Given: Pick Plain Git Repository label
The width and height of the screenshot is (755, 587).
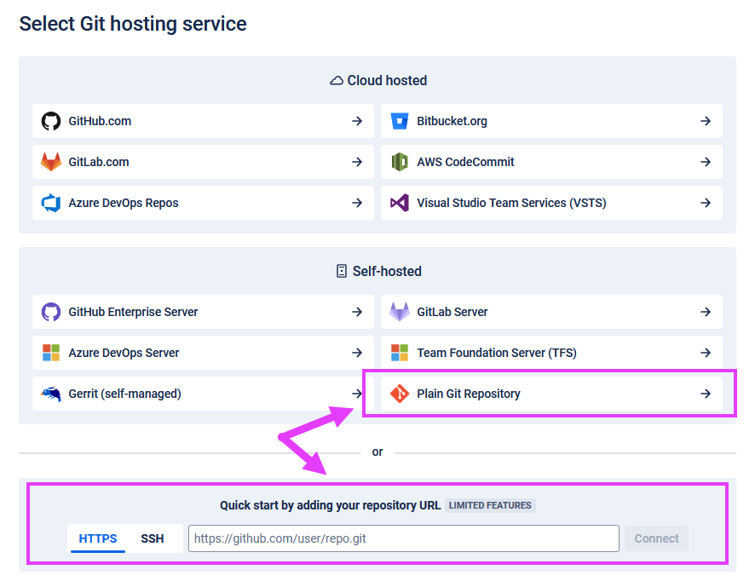Looking at the screenshot, I should 469,394.
